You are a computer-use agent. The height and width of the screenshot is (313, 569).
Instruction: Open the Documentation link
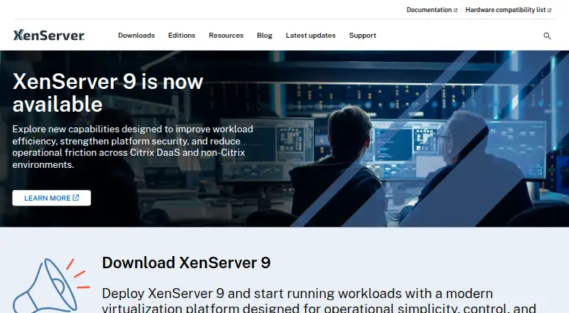click(x=432, y=10)
